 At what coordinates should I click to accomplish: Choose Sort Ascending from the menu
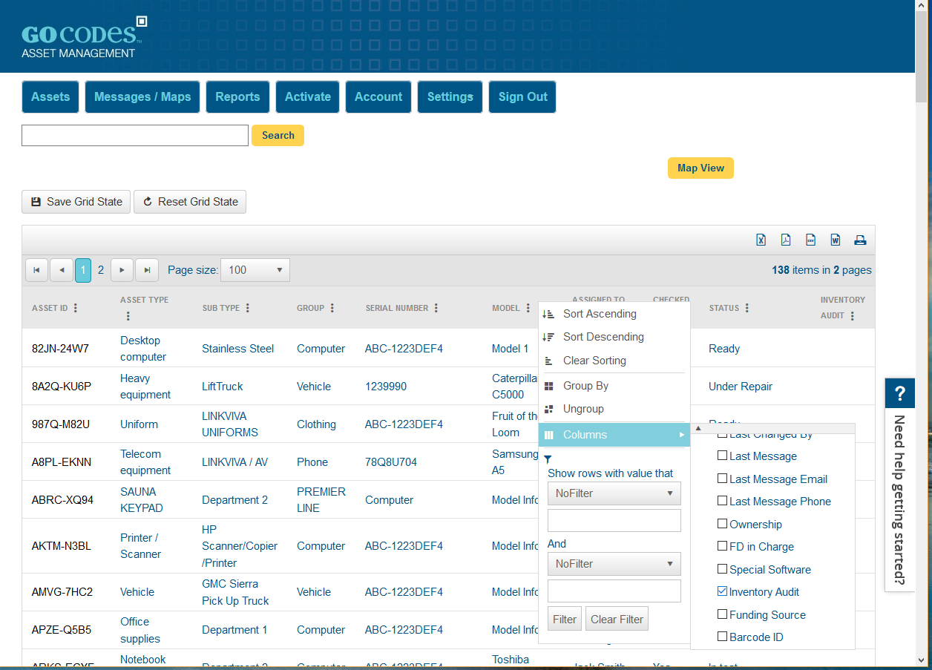(x=614, y=314)
